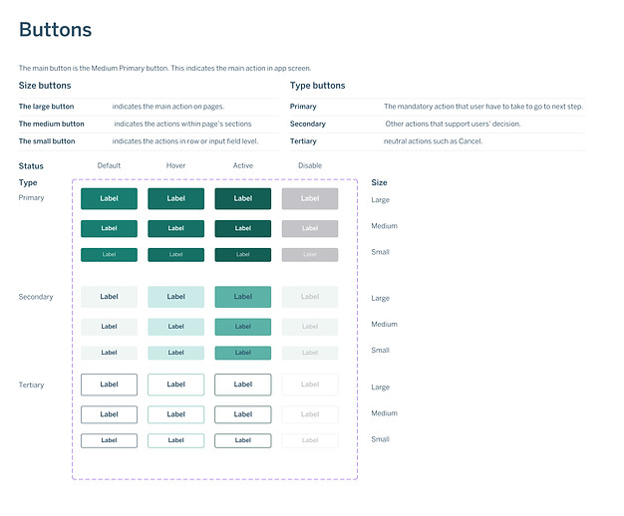624x516 pixels.
Task: Click "indicates the actions in row or input field level."
Action: [x=185, y=141]
